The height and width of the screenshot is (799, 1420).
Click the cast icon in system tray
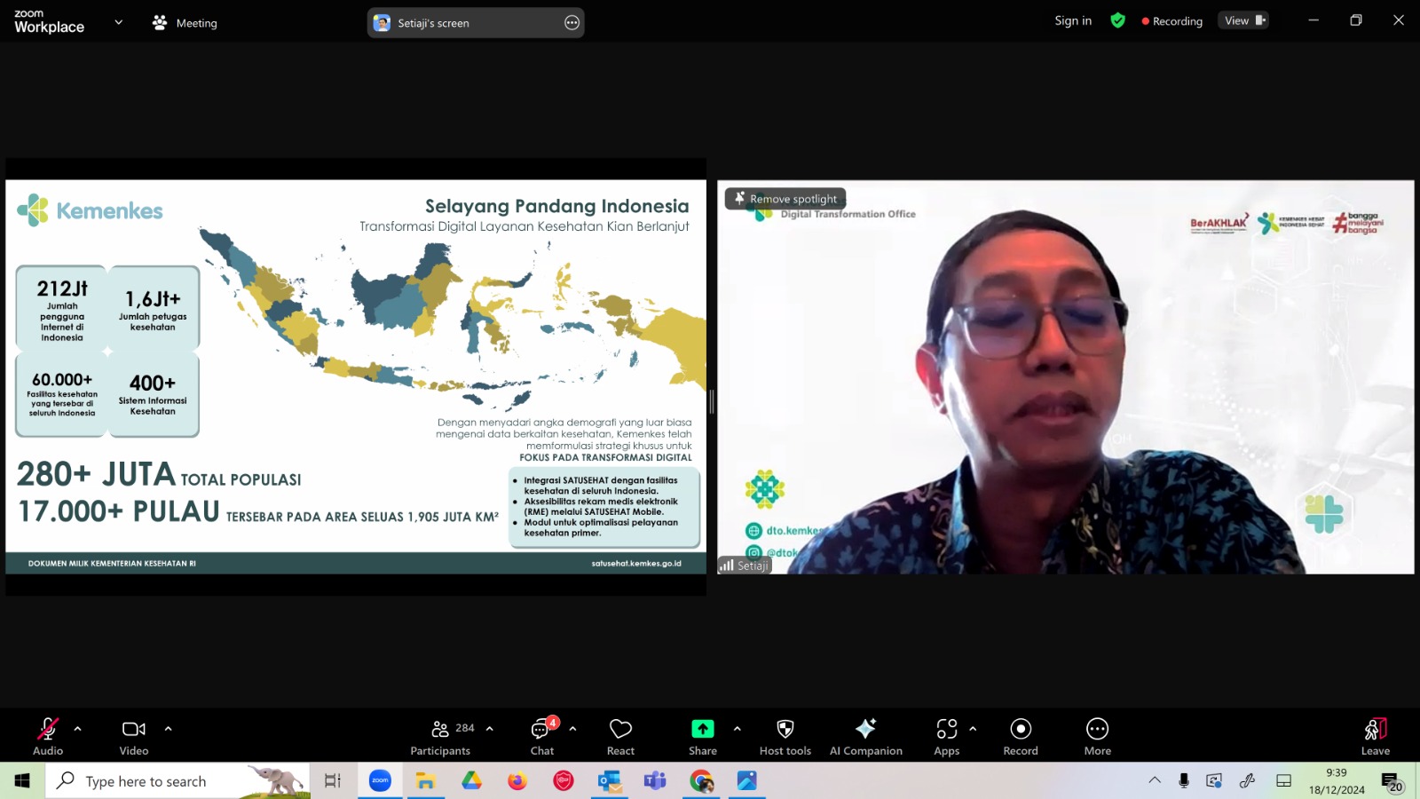1214,780
